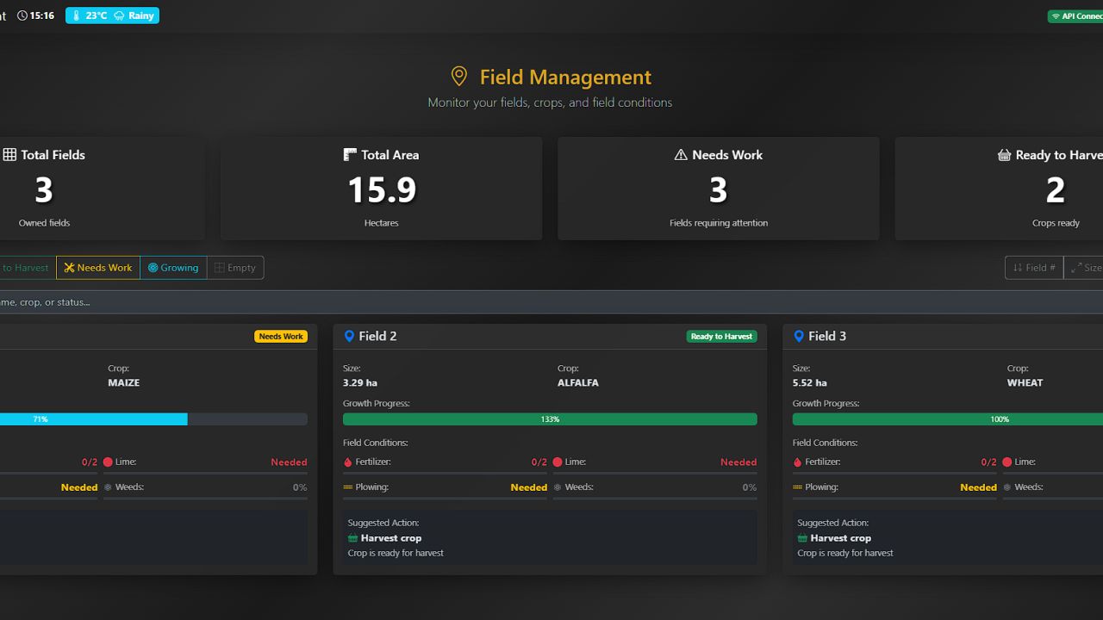Click the Rainy weather temperature badge
This screenshot has height=620, width=1103.
[112, 15]
